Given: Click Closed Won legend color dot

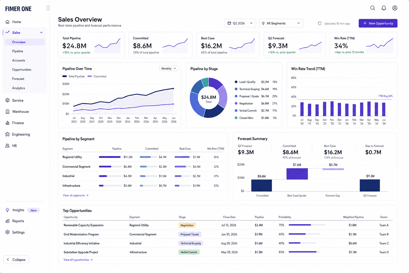Looking at the screenshot, I should coord(236,118).
